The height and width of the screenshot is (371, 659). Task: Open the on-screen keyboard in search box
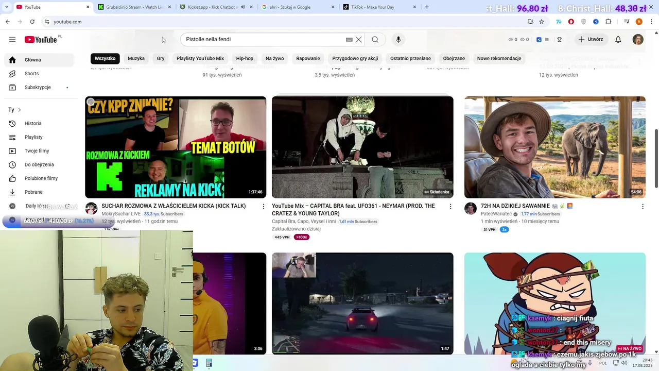(x=349, y=40)
